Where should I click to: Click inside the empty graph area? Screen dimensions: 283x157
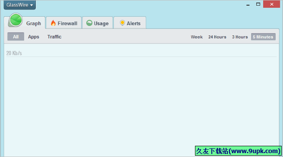(x=141, y=101)
